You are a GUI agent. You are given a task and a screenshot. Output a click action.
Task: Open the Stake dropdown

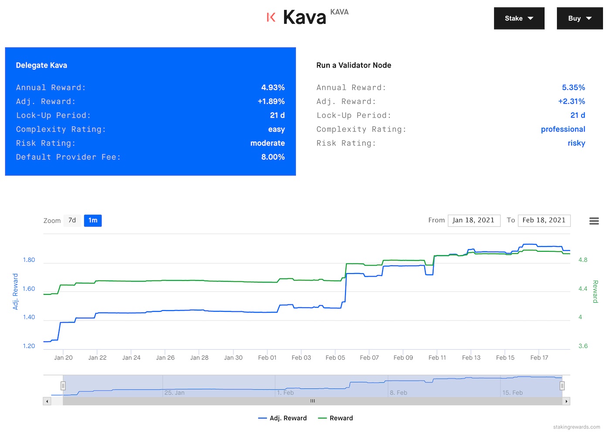(x=519, y=18)
